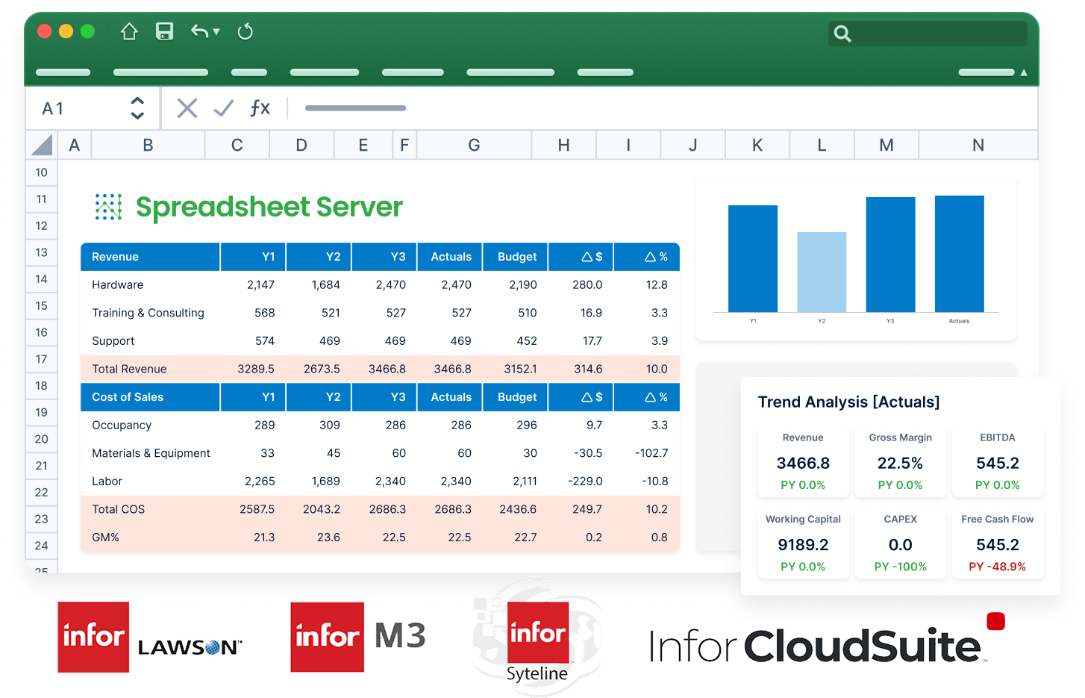
Task: Click the Home icon in the toolbar
Action: pos(128,31)
